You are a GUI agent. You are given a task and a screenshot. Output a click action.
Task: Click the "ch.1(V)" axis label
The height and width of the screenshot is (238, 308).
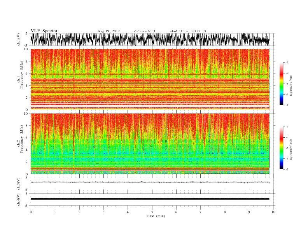[19, 39]
